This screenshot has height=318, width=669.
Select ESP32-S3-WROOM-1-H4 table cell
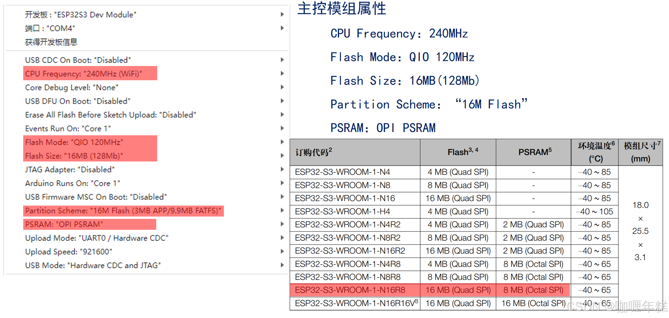point(355,212)
